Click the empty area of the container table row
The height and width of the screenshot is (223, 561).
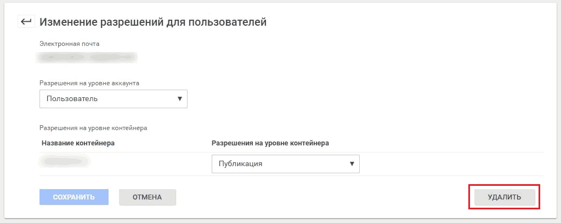coord(451,164)
